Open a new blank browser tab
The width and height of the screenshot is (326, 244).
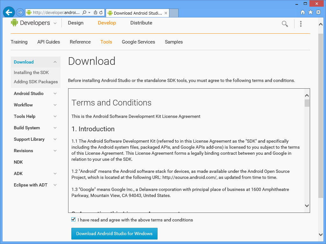click(174, 13)
